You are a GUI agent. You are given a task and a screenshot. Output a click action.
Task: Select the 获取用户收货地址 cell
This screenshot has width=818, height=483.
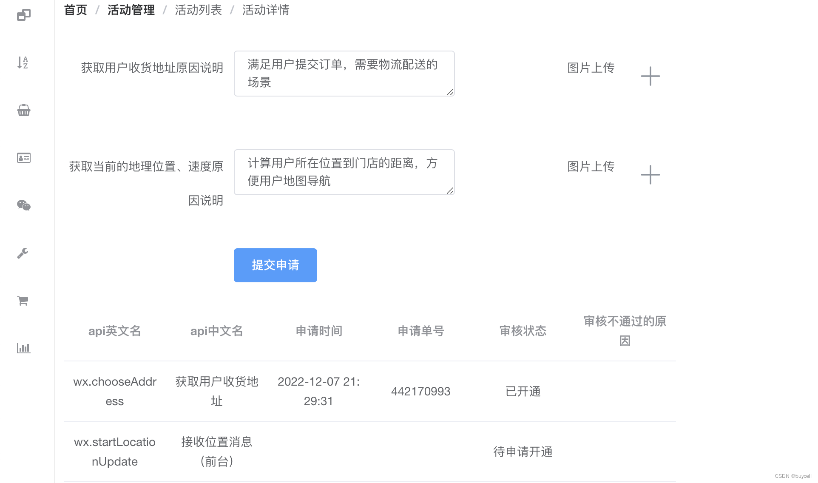tap(217, 391)
